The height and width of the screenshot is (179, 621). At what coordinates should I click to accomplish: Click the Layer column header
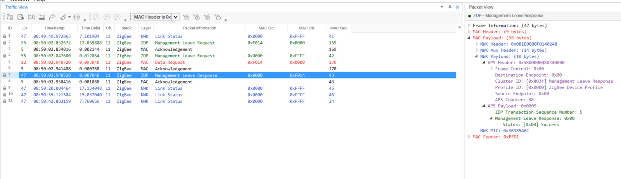pyautogui.click(x=146, y=28)
